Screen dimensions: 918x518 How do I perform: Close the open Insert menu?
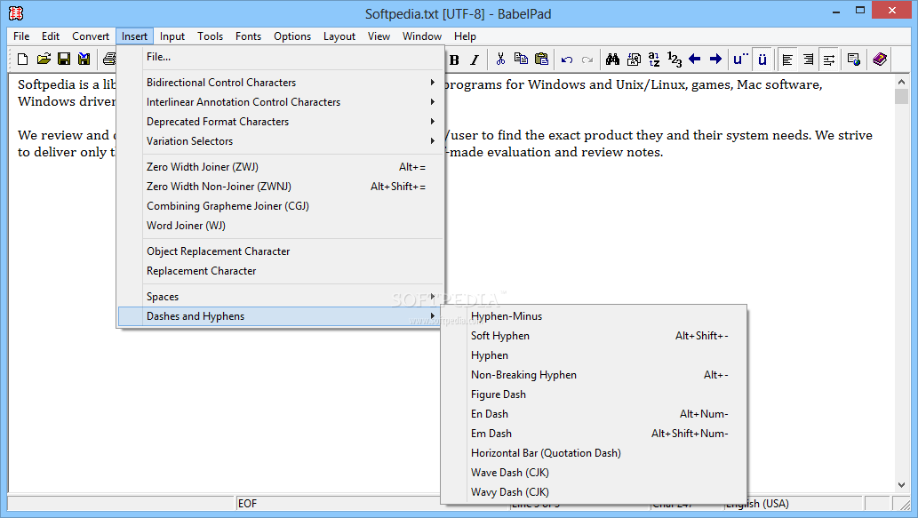click(135, 36)
